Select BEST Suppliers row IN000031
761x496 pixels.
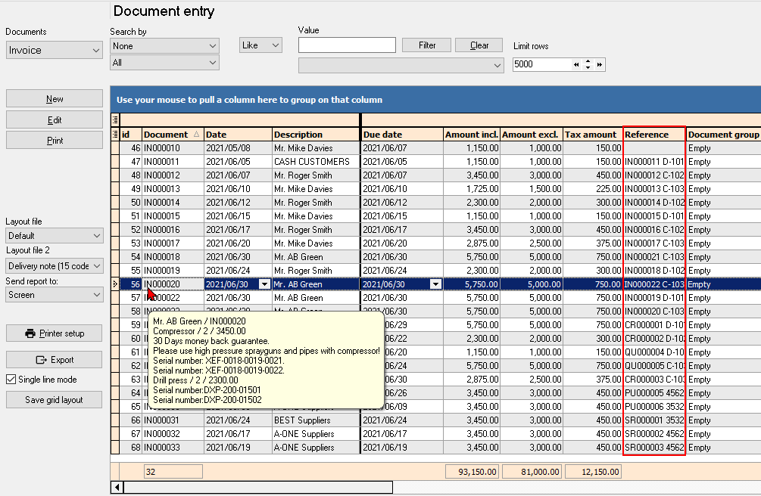click(x=435, y=420)
